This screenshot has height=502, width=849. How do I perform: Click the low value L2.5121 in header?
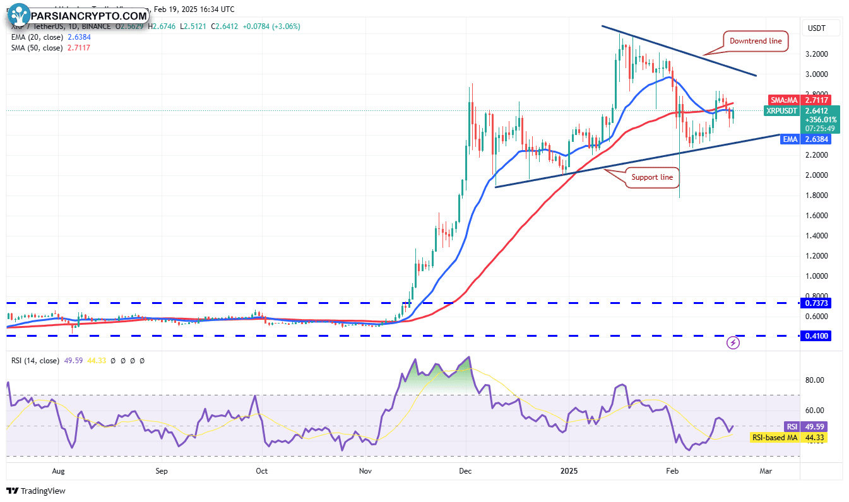point(193,26)
